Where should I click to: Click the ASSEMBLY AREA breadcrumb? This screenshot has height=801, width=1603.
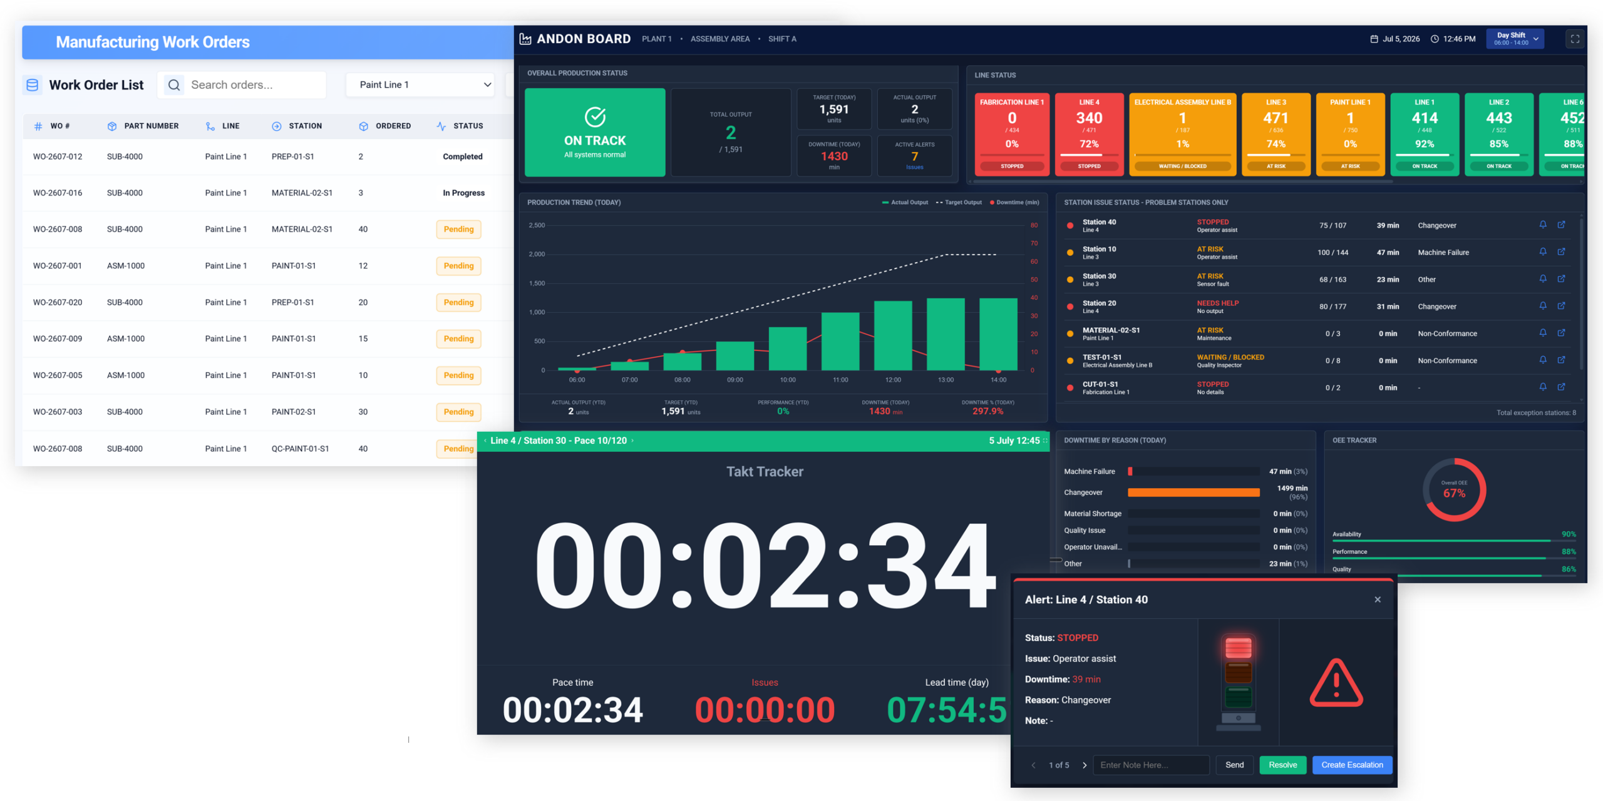(719, 39)
